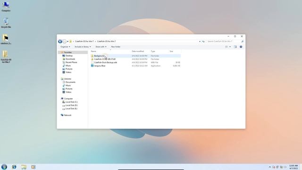Select the Computer desktop icon
This screenshot has height=170, width=302.
[x=6, y=7]
